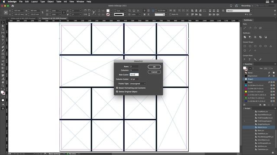Open the Help menu
277x155 pixels.
point(89,2)
